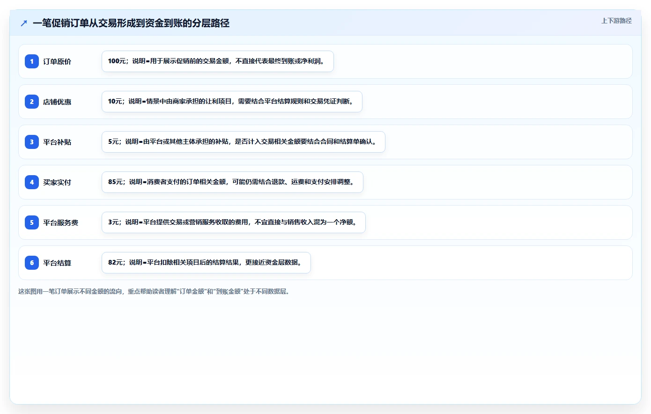This screenshot has width=651, height=414.
Task: Select step number 3 badge for 平台补贴
Action: (x=32, y=142)
